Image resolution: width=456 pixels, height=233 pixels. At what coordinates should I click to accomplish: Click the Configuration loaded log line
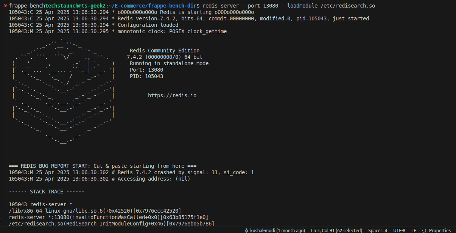(93, 25)
